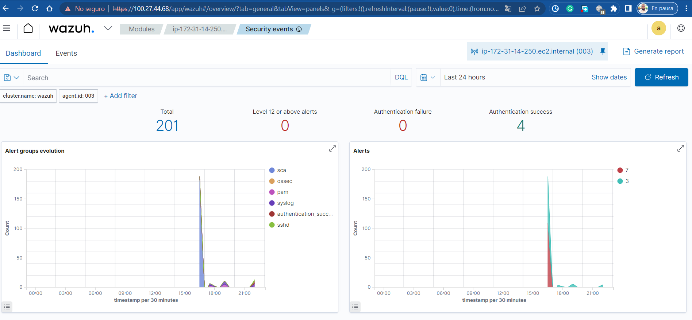Select the authentication_succ... legend entry
Screen dimensions: 692x320
tap(305, 214)
